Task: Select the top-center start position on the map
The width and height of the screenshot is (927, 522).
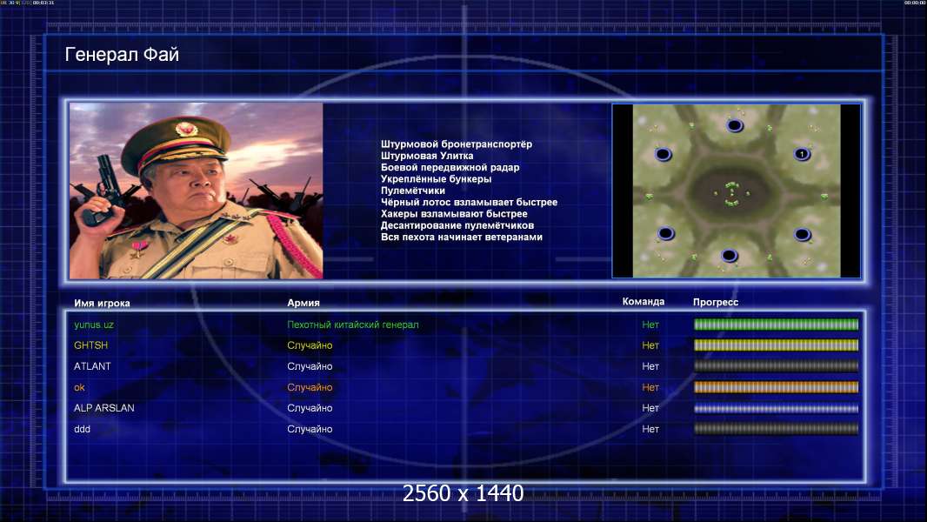Action: [734, 124]
